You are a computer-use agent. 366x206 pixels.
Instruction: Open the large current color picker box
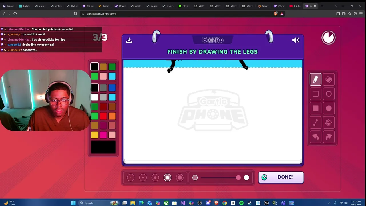(x=103, y=147)
